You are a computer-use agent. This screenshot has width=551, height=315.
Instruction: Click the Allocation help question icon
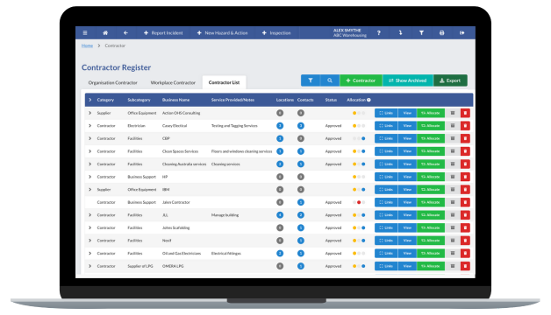369,100
